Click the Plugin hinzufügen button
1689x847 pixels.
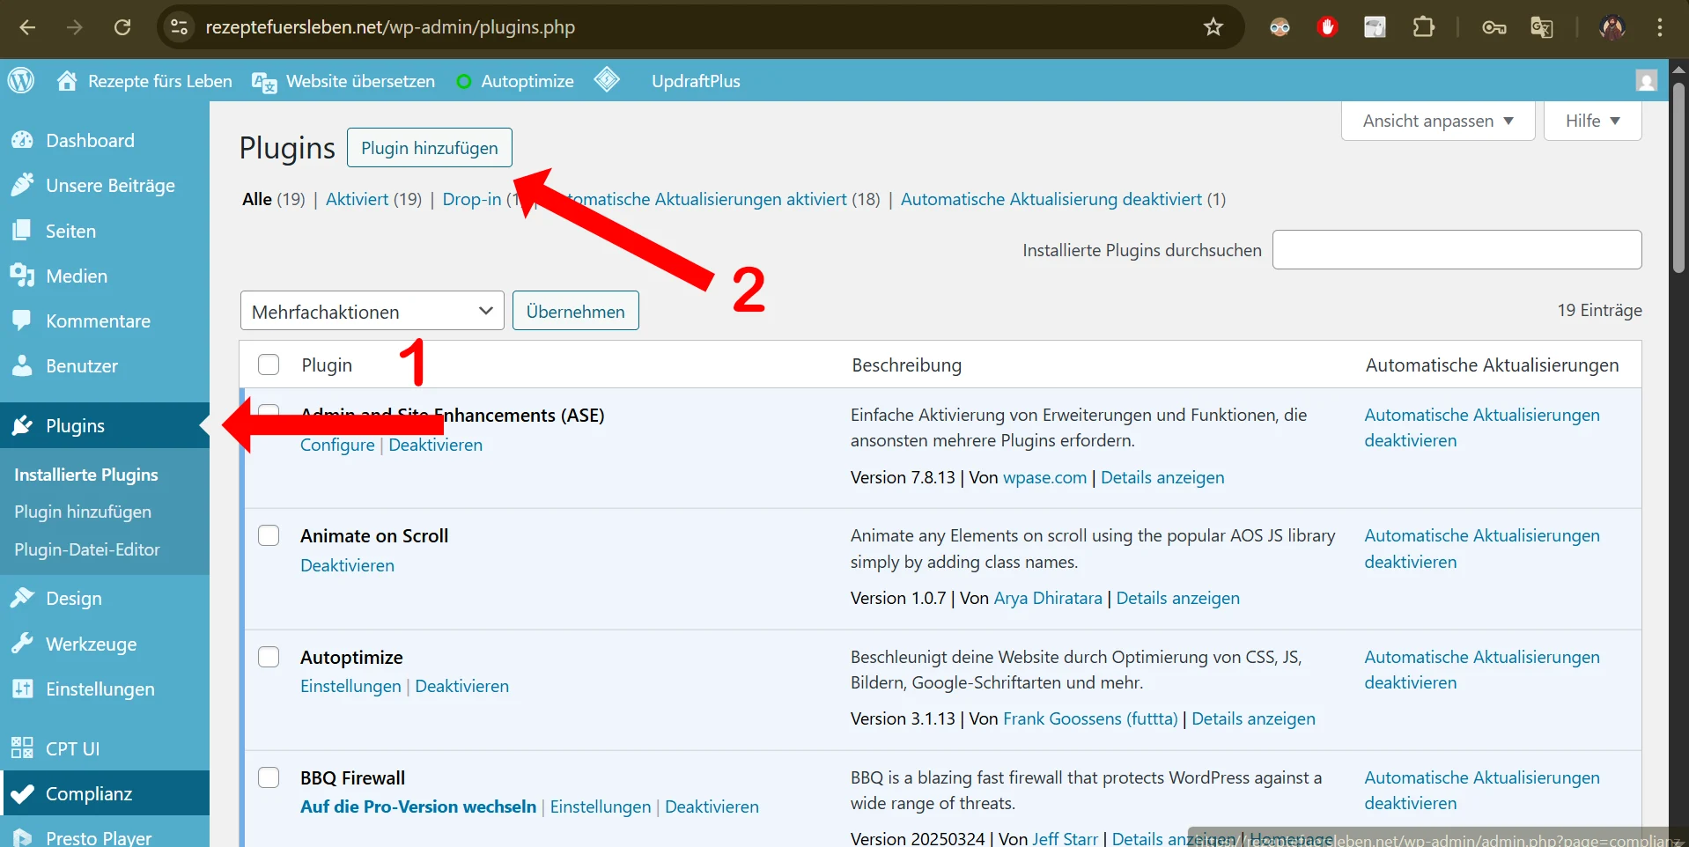pos(429,148)
